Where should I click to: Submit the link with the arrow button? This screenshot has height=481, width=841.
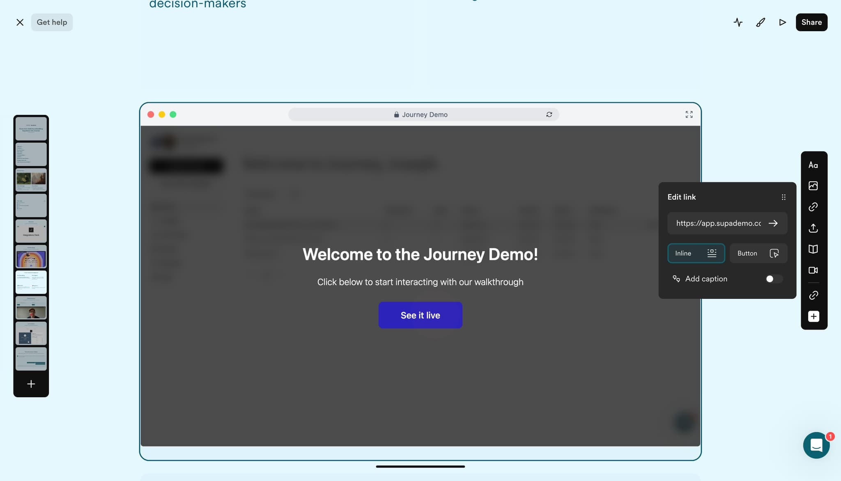click(773, 223)
